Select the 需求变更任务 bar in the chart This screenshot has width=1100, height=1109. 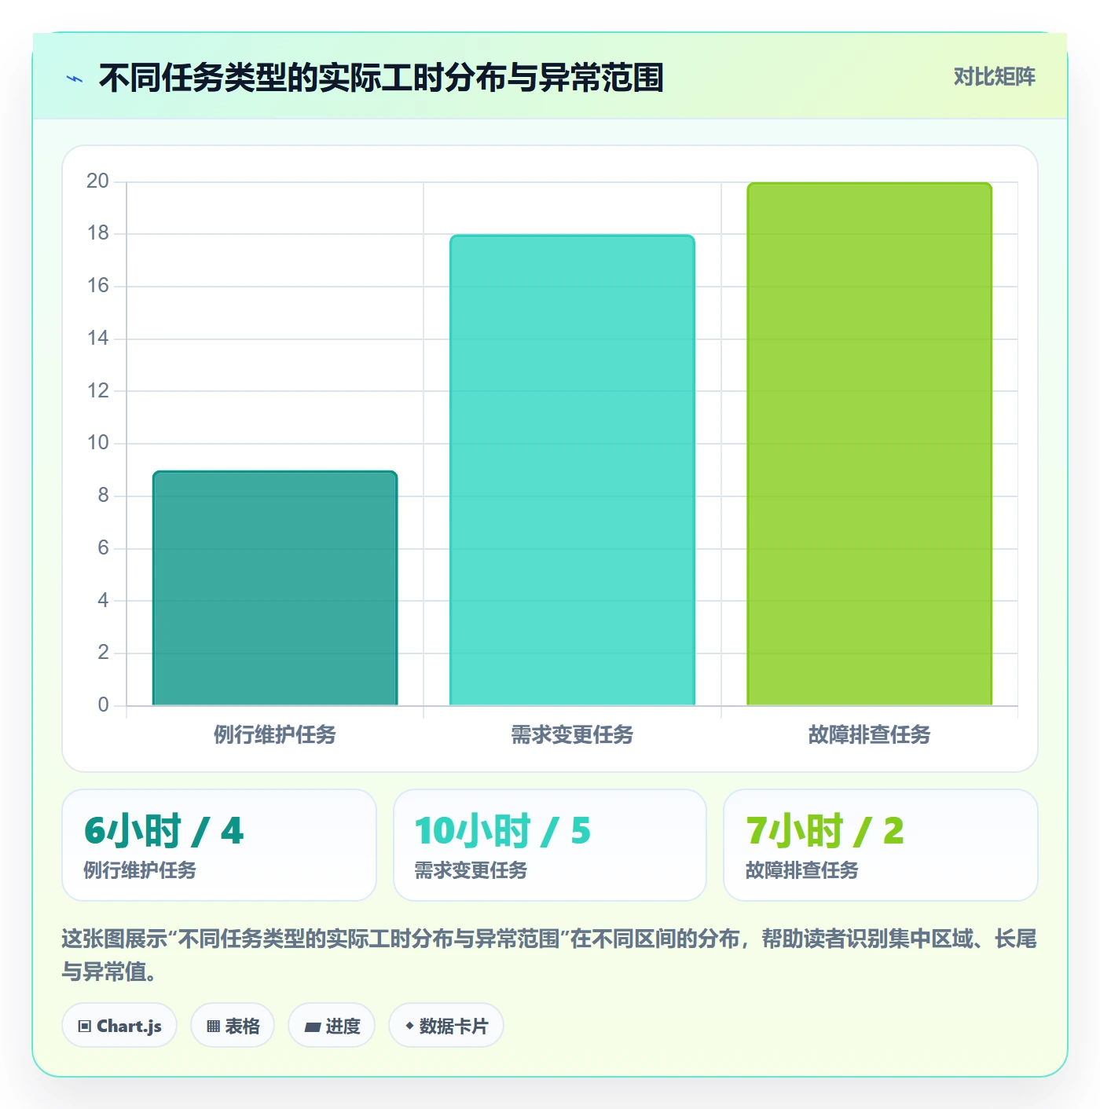(x=572, y=470)
